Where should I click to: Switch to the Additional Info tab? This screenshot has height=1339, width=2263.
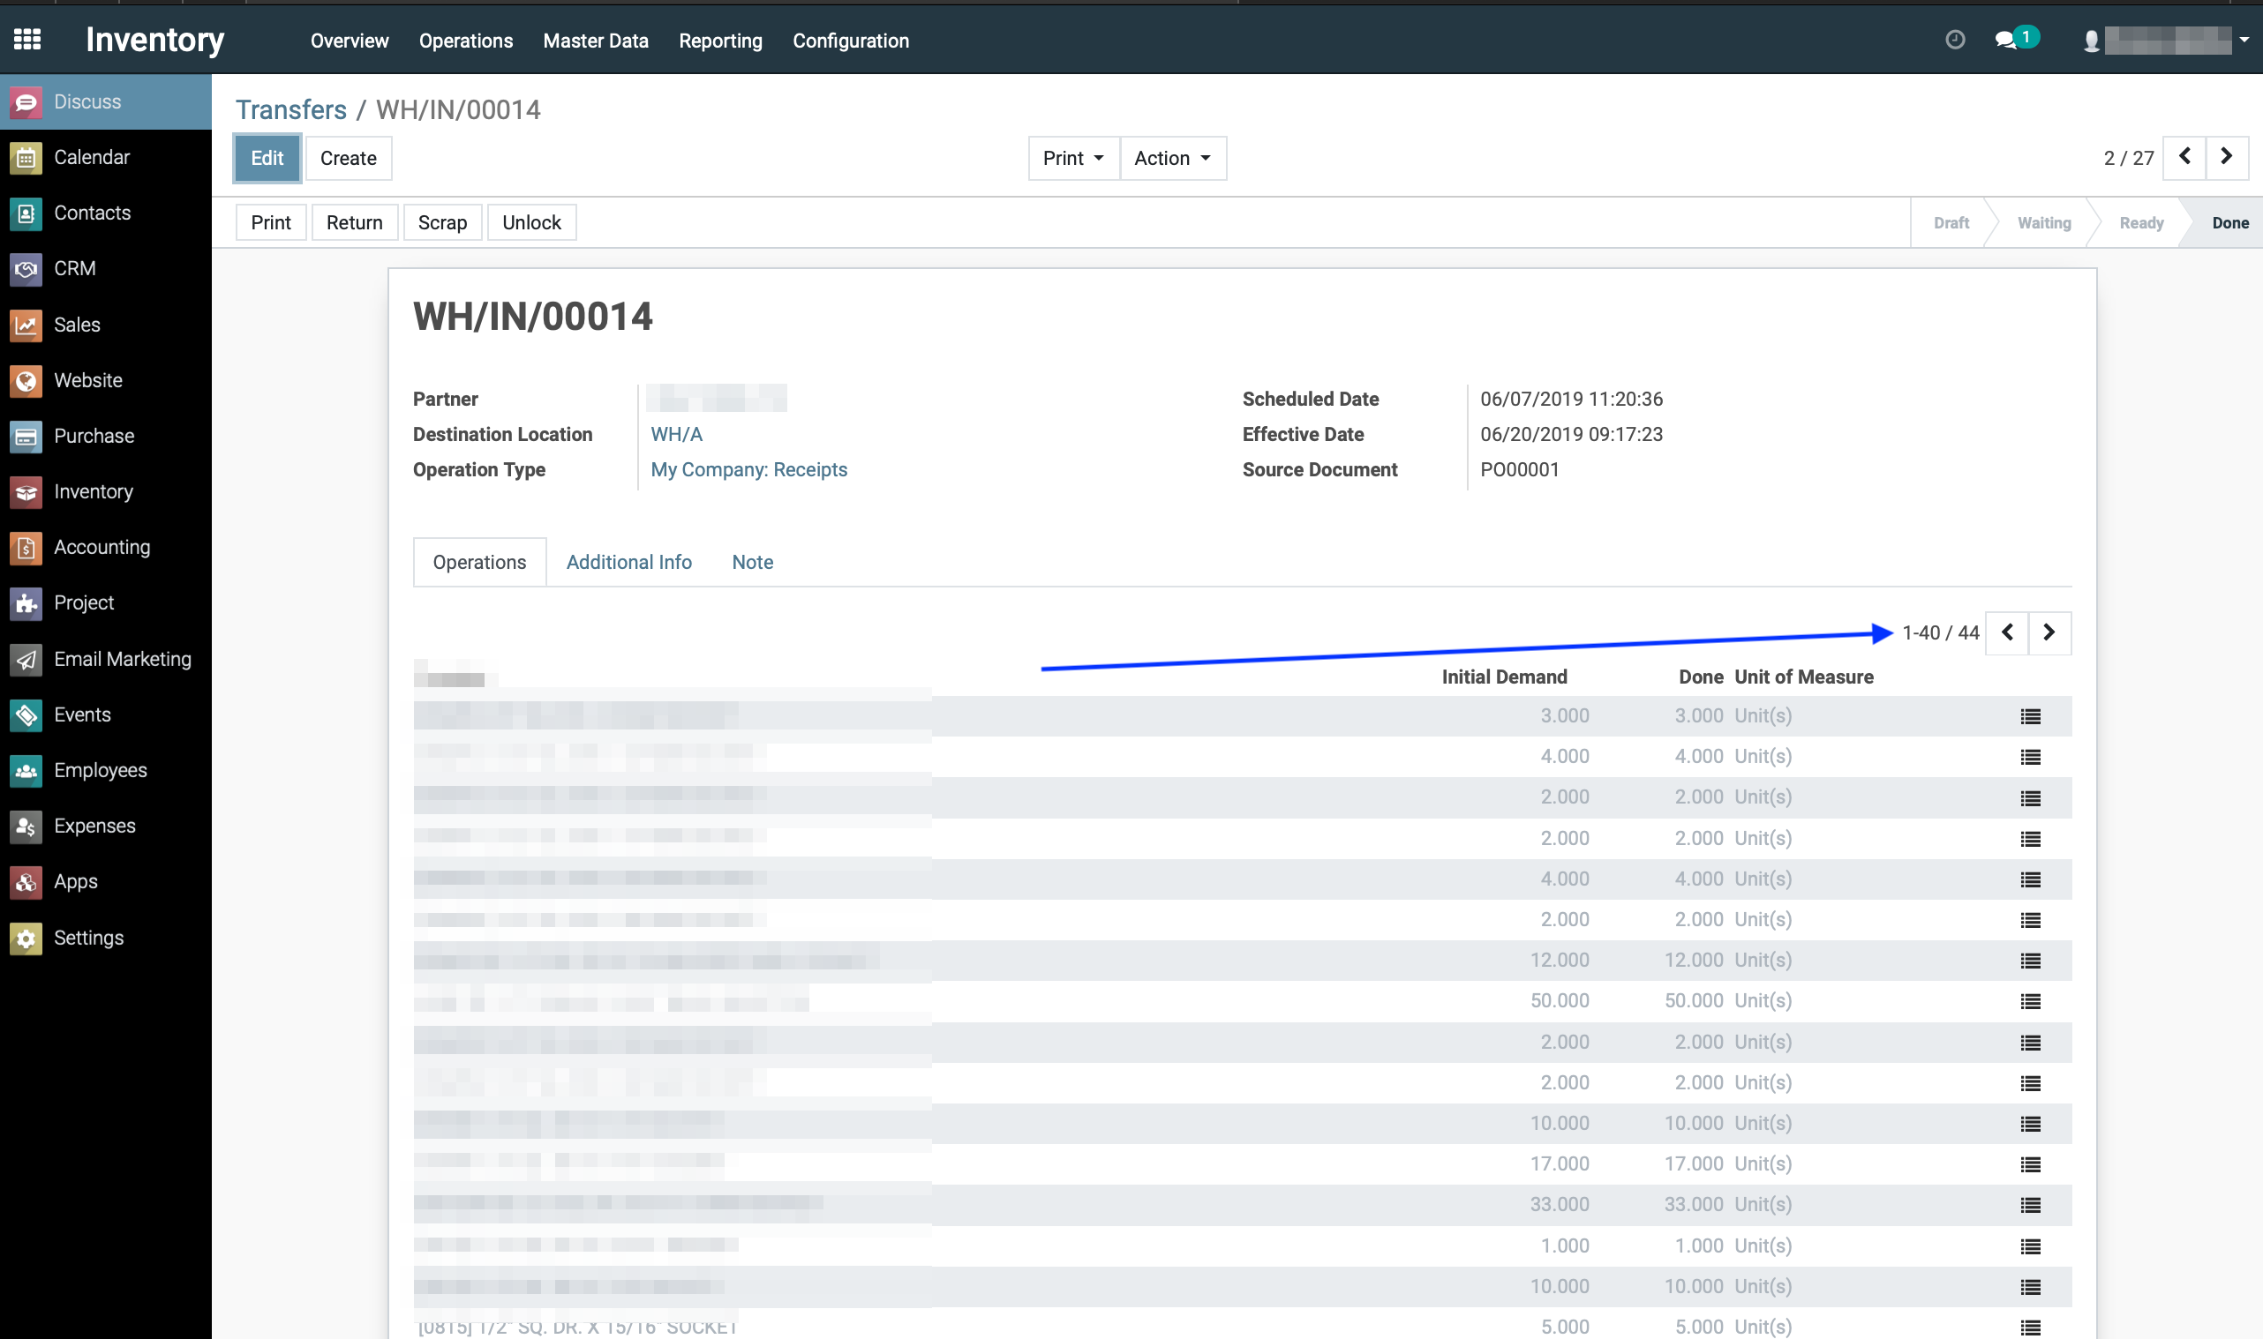click(x=629, y=562)
